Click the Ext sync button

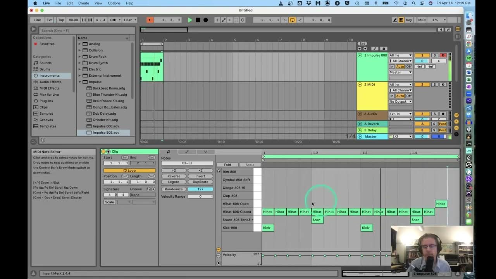(x=49, y=20)
